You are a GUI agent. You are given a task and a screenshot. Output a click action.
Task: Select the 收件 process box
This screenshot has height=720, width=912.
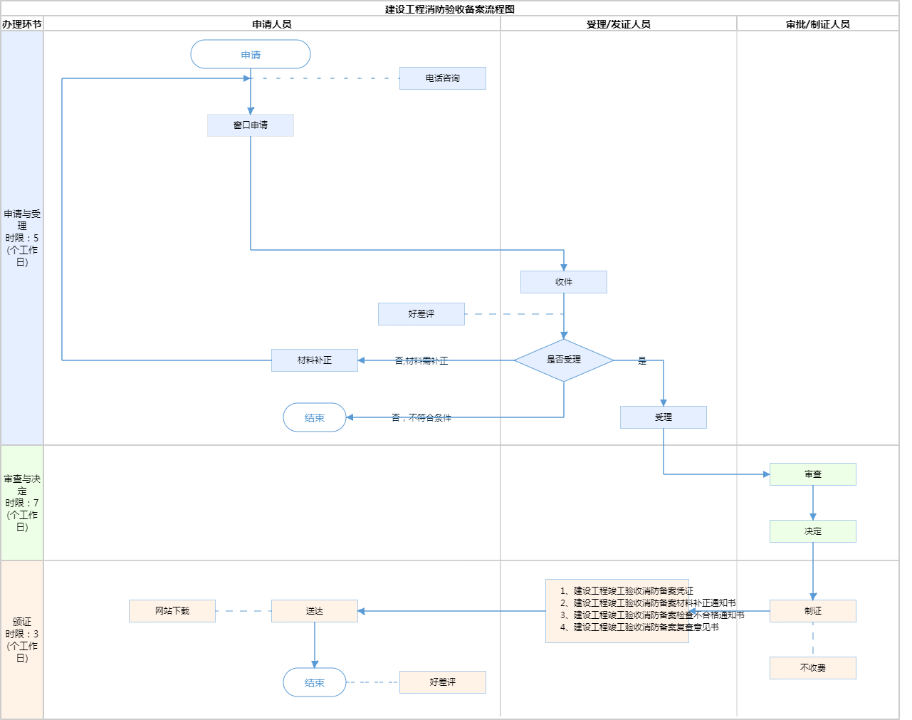tap(563, 282)
